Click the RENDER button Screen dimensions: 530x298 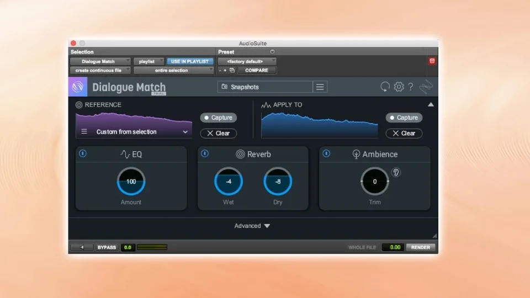coord(421,247)
